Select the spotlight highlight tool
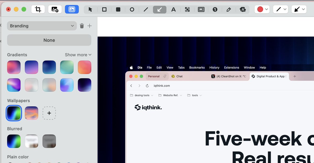The image size is (314, 163). point(201,9)
